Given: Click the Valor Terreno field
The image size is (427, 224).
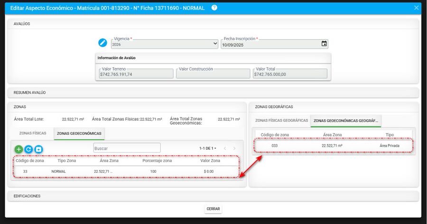Looking at the screenshot, I should click(135, 74).
